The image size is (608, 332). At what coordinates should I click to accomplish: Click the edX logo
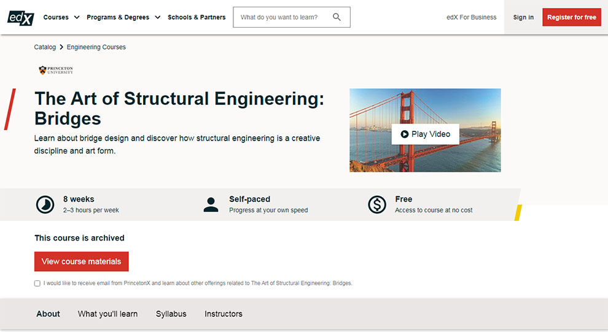[x=20, y=17]
